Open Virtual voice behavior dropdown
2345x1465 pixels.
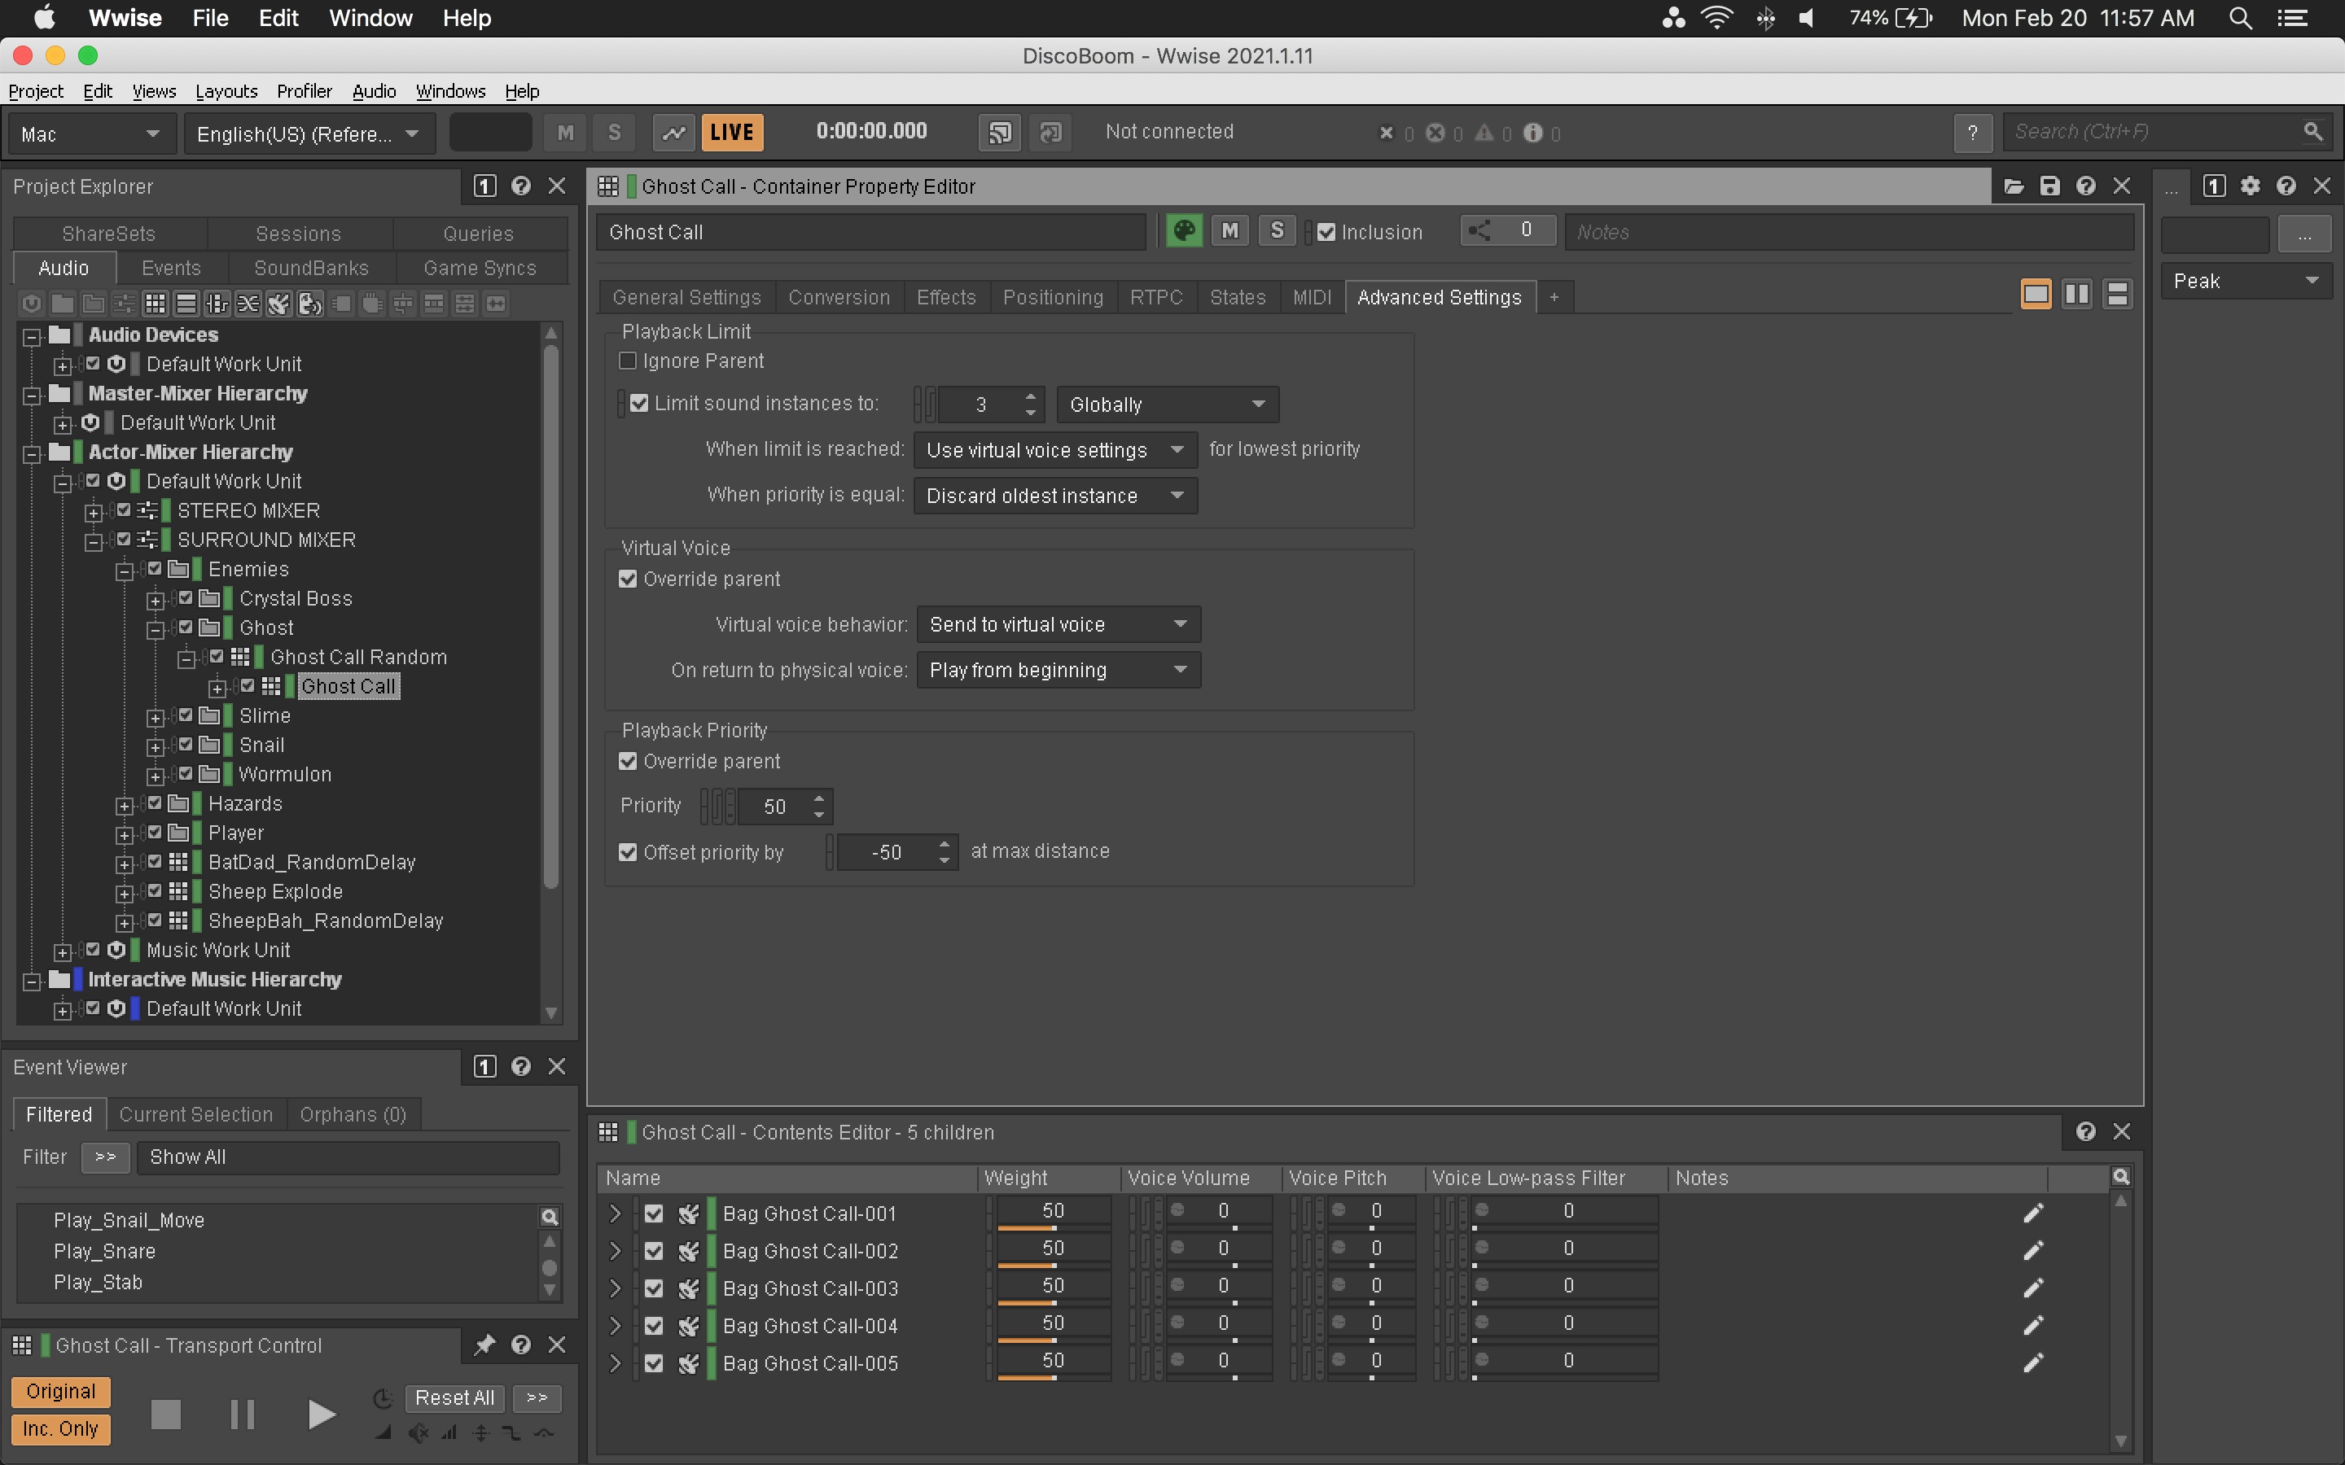click(1057, 625)
